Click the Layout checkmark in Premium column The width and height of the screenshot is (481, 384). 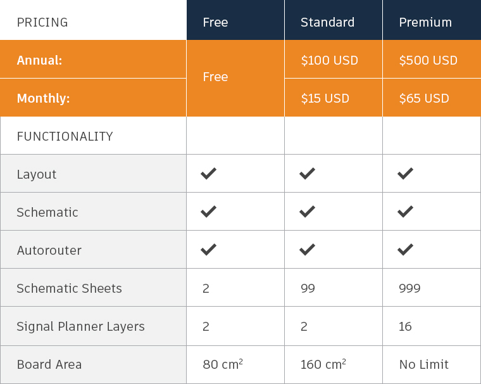pyautogui.click(x=406, y=174)
